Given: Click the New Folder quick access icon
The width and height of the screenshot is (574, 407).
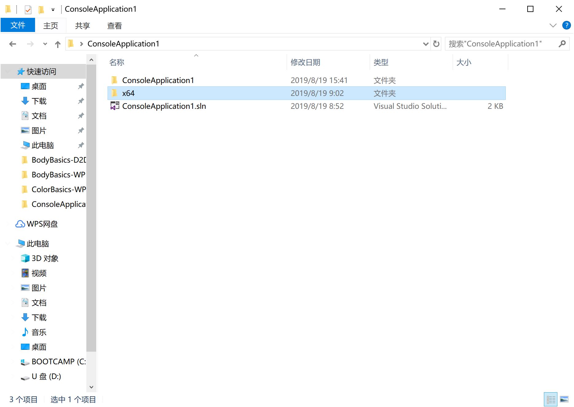Looking at the screenshot, I should click(x=41, y=10).
